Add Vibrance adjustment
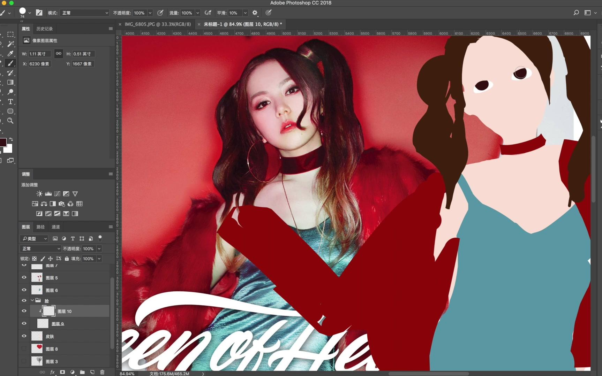This screenshot has height=376, width=602. [75, 194]
